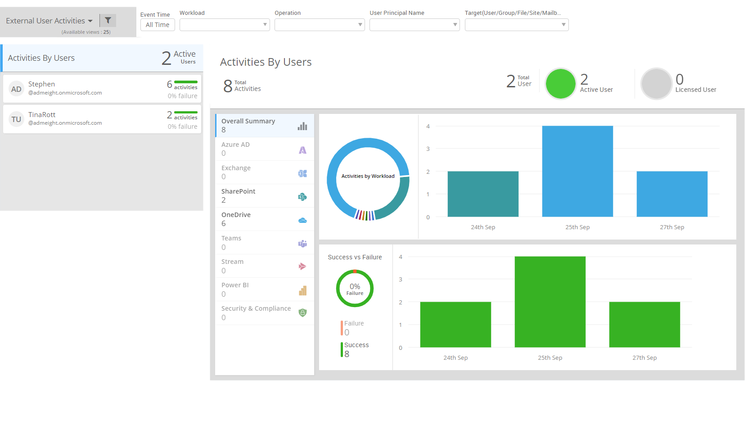
Task: Open the External User Activities view dropdown
Action: (49, 21)
